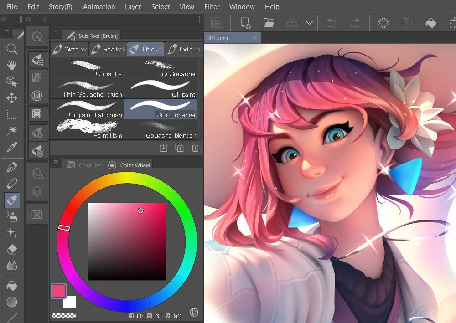Select the Eyedropper tool
This screenshot has width=456, height=323.
tap(12, 147)
